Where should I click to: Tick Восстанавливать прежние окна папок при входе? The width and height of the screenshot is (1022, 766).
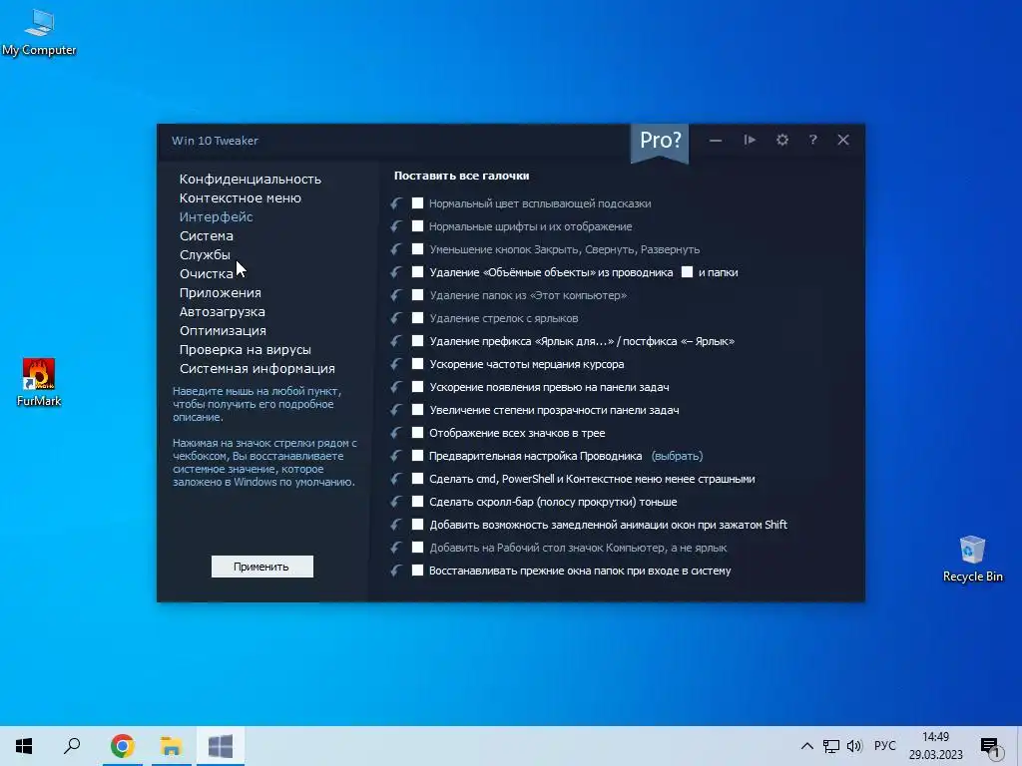coord(418,571)
